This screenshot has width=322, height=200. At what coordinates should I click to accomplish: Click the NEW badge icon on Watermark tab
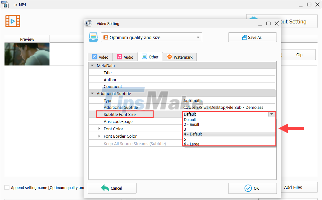coord(170,57)
